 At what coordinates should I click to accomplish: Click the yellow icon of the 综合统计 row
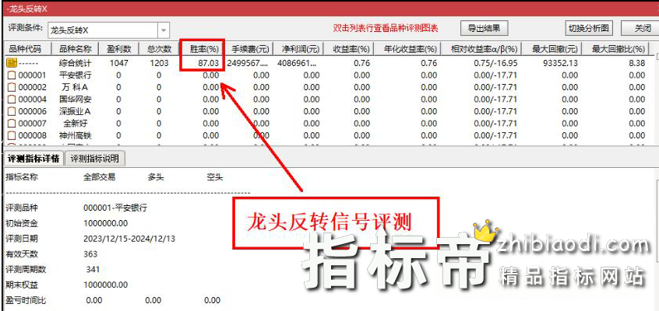click(x=12, y=63)
